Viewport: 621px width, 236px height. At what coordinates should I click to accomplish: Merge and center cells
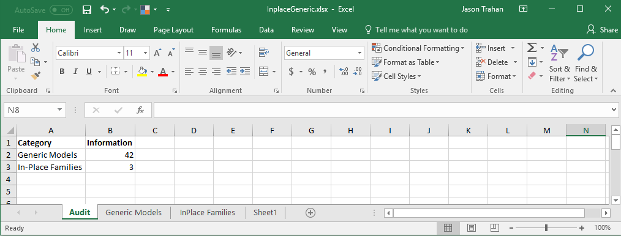pos(264,72)
